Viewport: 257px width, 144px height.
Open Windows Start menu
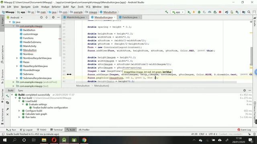[x=5, y=140]
